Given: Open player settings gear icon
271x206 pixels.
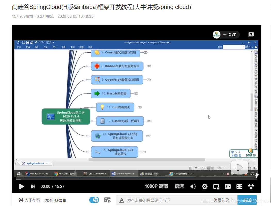Looking at the screenshot, I should [x=204, y=186].
